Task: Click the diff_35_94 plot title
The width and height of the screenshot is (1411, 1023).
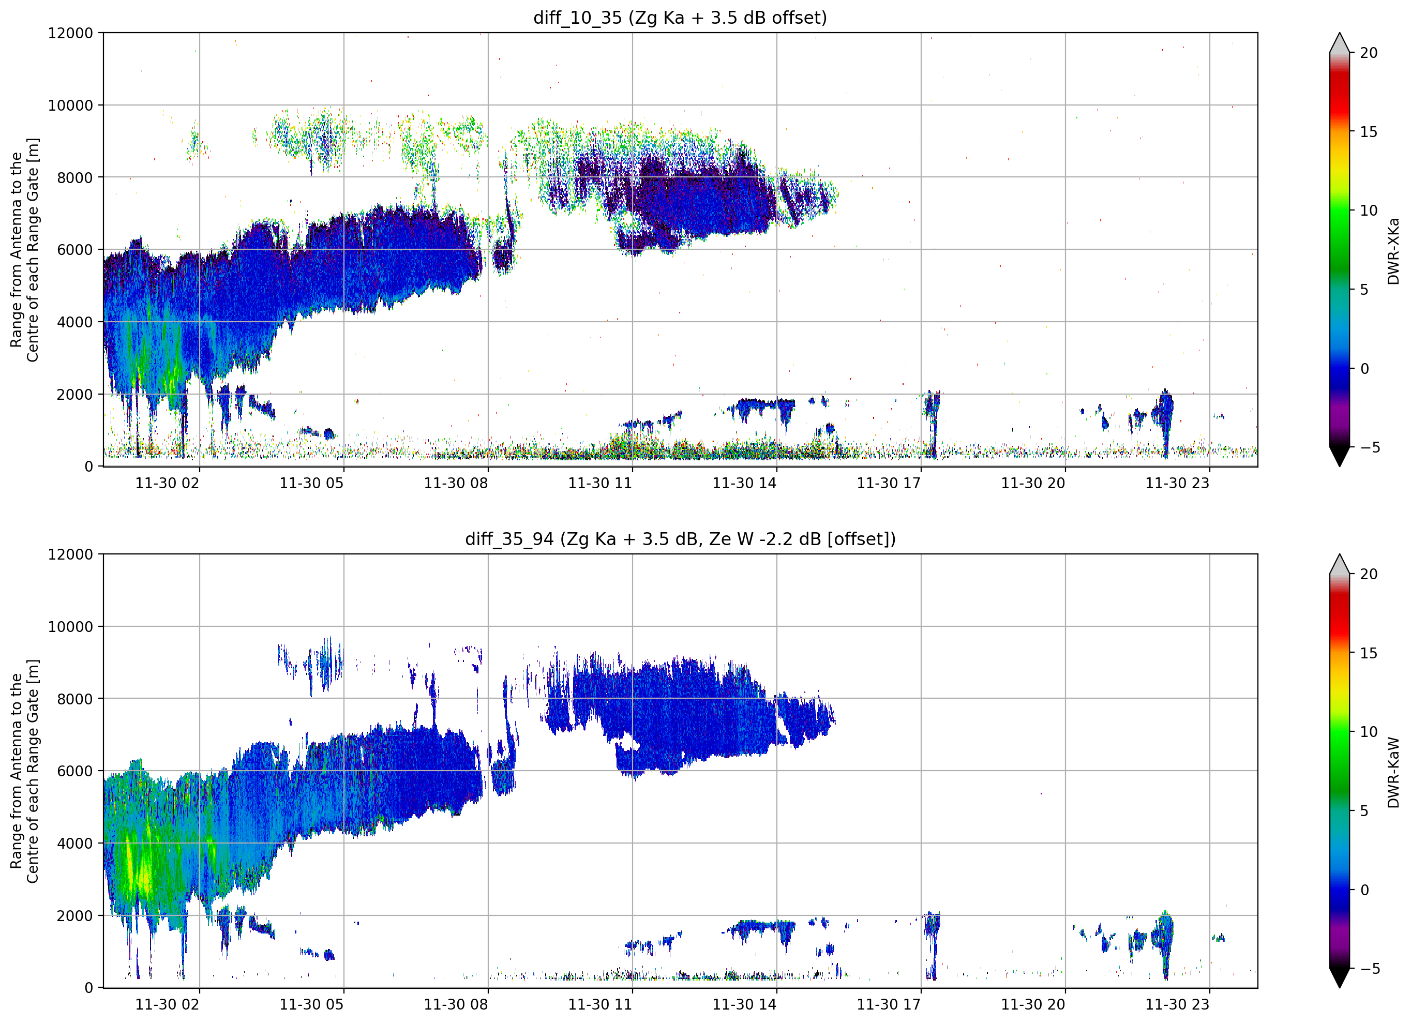Action: coord(680,539)
